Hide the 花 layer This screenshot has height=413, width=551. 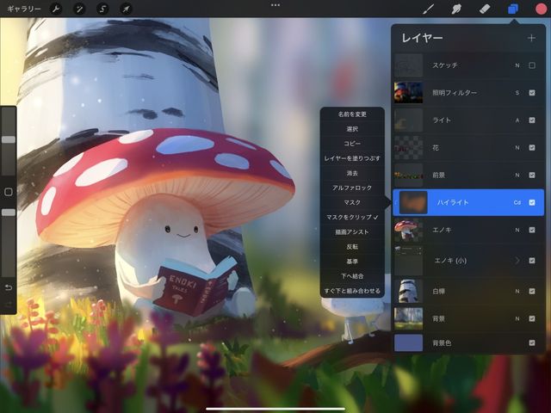click(x=532, y=147)
